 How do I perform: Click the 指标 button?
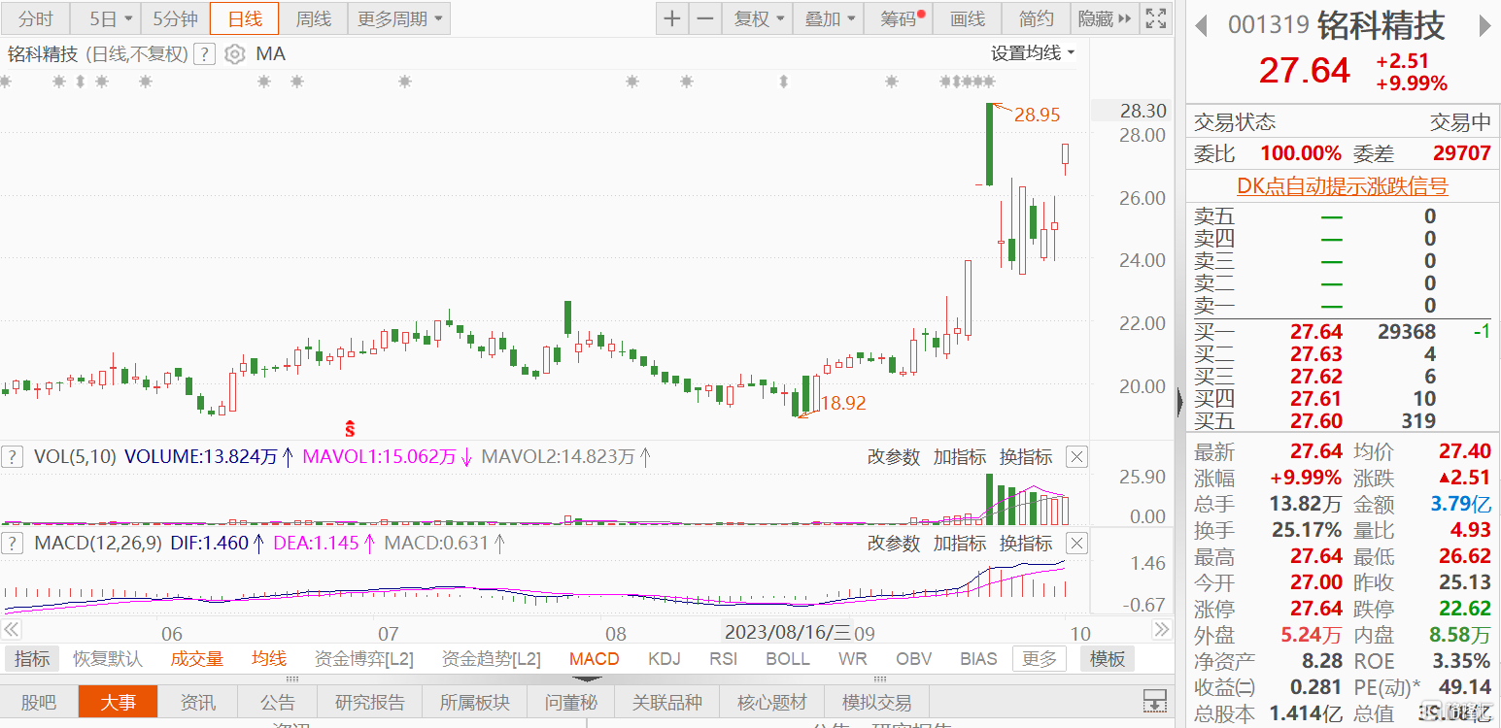tap(32, 659)
